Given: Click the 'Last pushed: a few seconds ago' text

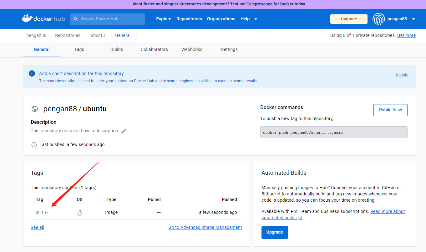Looking at the screenshot, I should coord(72,144).
